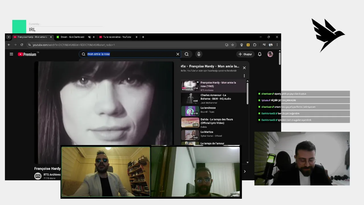Image resolution: width=364 pixels, height=205 pixels.
Task: Click the right chevron below playlist
Action: pos(245,171)
